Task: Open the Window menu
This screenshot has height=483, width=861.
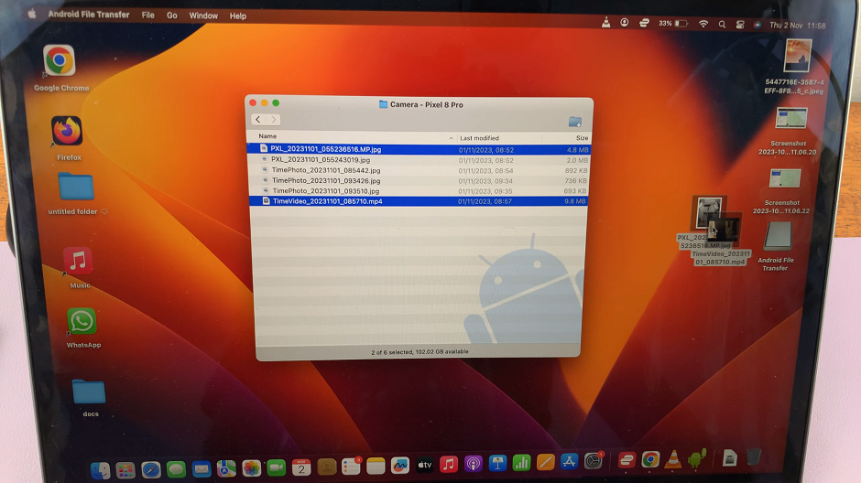Action: (x=203, y=16)
